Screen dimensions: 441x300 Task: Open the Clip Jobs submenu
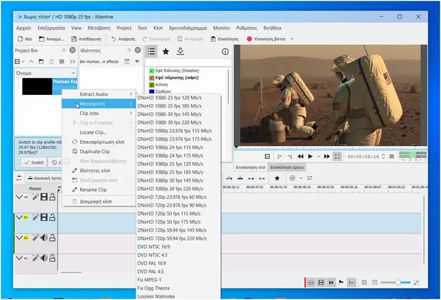(99, 113)
